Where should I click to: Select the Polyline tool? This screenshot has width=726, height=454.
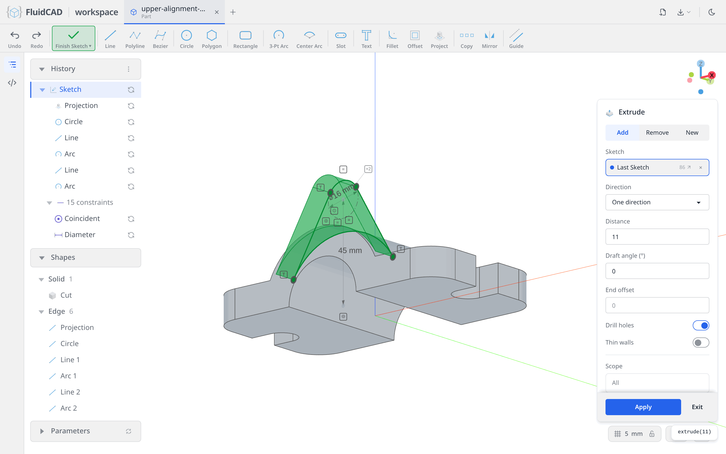pos(135,39)
